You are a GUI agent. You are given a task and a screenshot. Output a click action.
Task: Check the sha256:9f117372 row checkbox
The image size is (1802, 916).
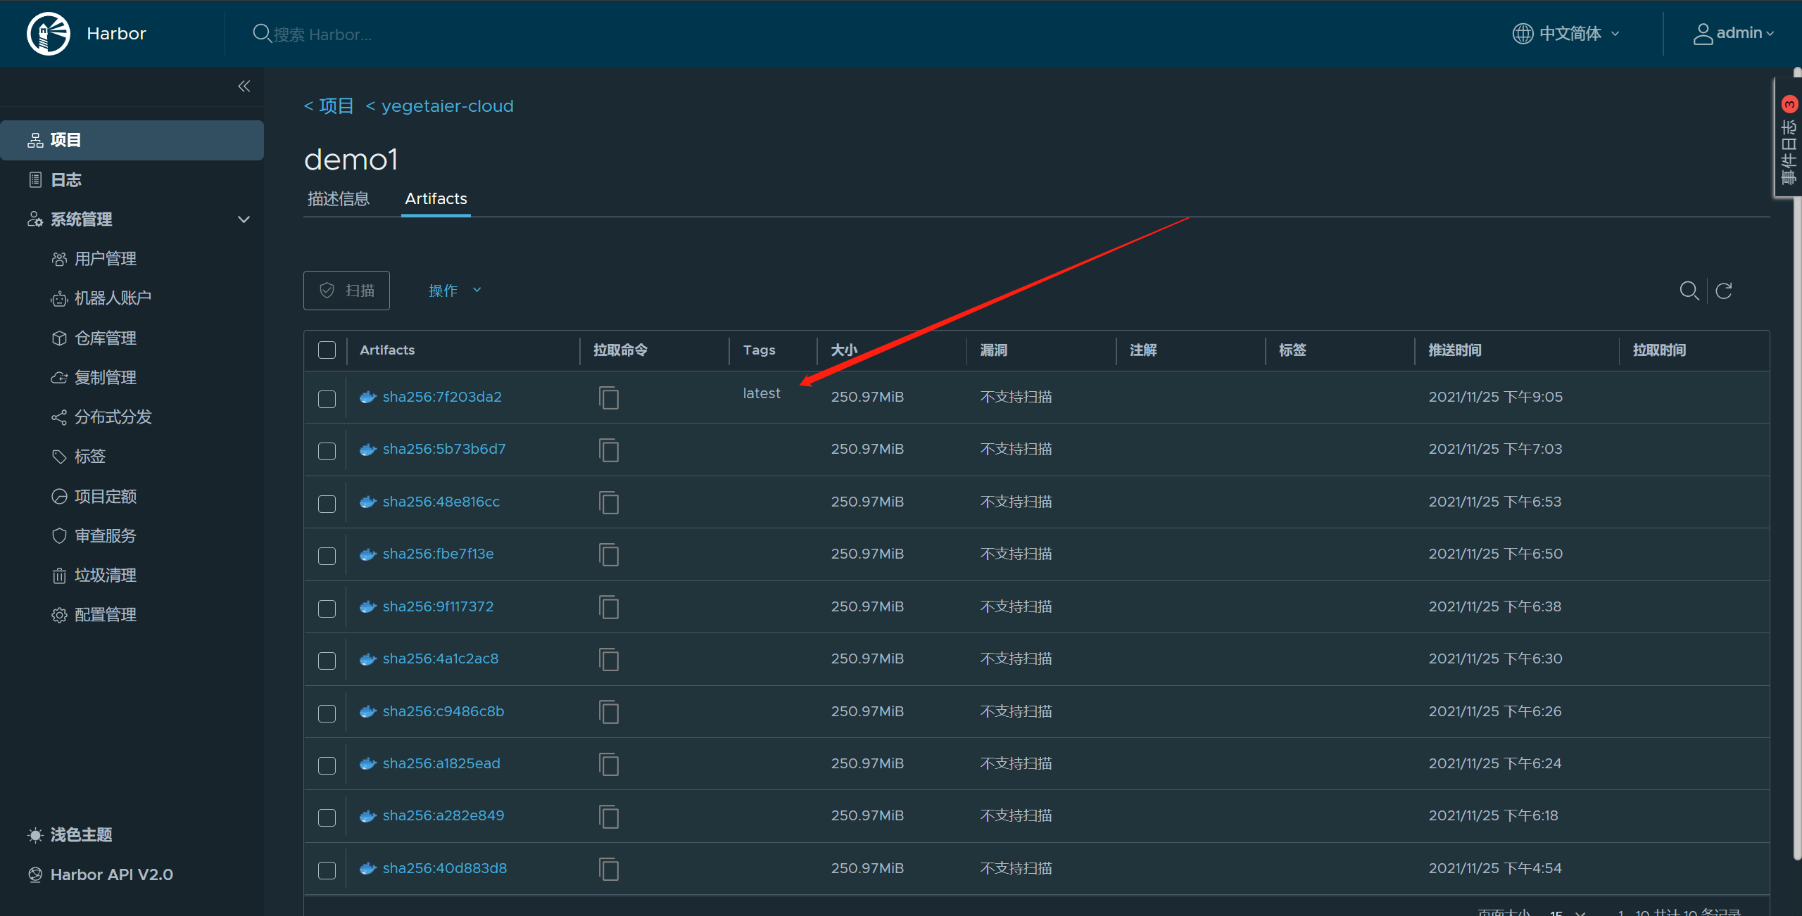[327, 609]
